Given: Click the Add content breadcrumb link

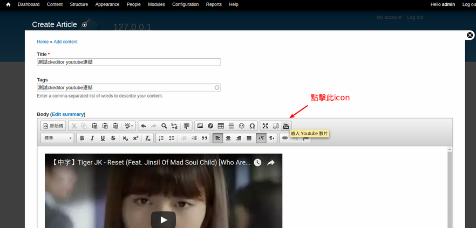Looking at the screenshot, I should (x=66, y=42).
